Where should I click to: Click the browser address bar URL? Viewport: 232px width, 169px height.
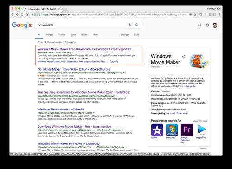click(115, 15)
